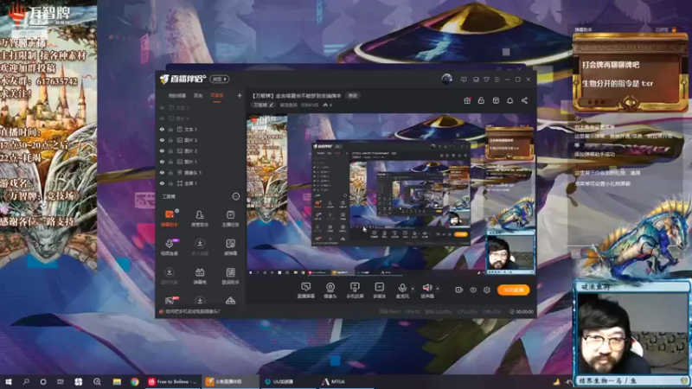Image resolution: width=692 pixels, height=389 pixels.
Task: Collapse the 工具箱 toolbox section
Action: click(x=236, y=196)
